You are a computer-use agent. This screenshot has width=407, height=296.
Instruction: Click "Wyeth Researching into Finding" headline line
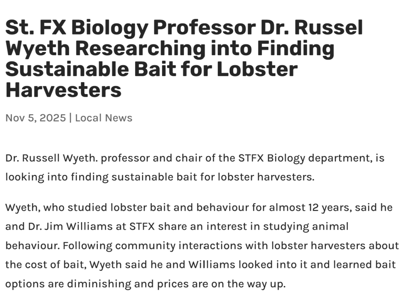click(170, 48)
